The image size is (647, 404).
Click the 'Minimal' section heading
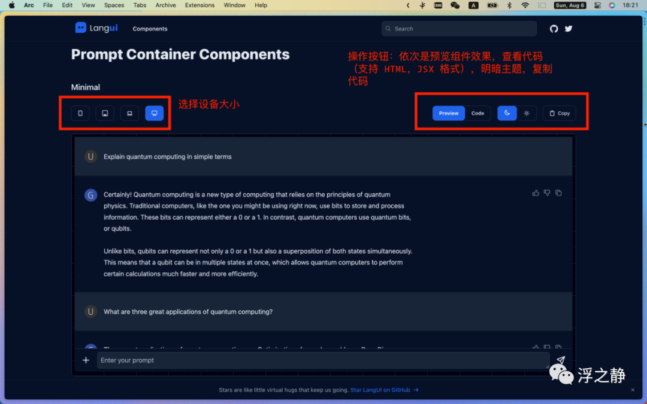point(86,87)
